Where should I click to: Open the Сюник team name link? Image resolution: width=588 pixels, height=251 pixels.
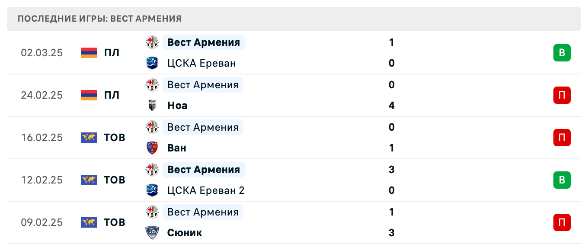pos(185,232)
